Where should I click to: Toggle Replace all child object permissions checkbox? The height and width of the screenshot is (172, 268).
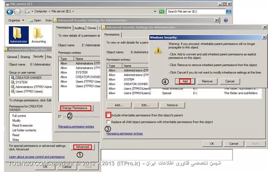click(x=108, y=122)
